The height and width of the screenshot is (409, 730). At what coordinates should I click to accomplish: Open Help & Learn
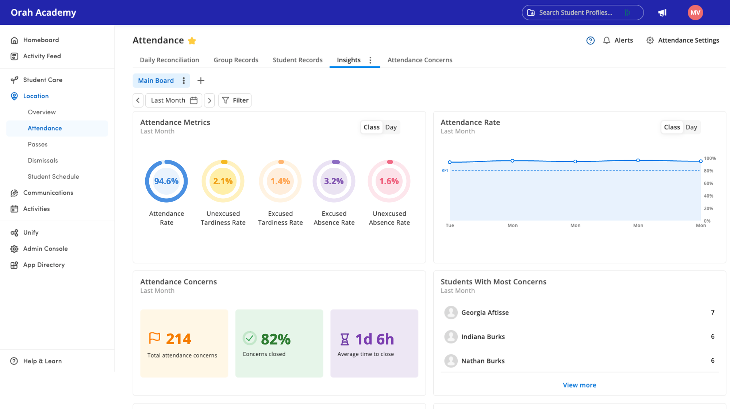[42, 361]
